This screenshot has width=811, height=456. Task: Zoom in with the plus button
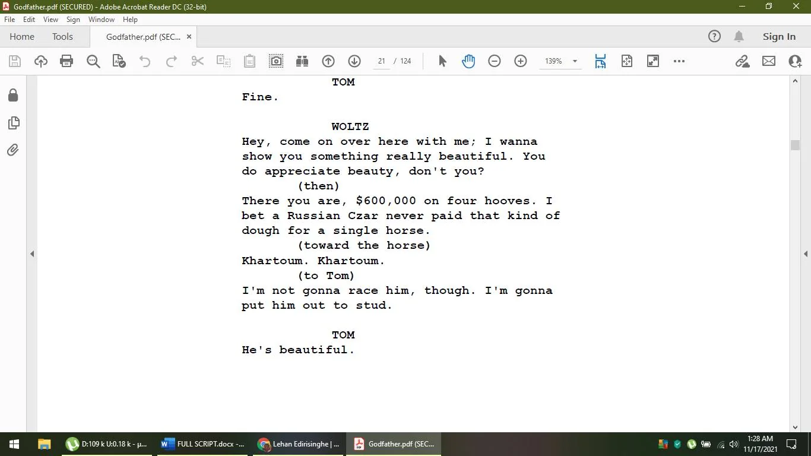tap(521, 61)
